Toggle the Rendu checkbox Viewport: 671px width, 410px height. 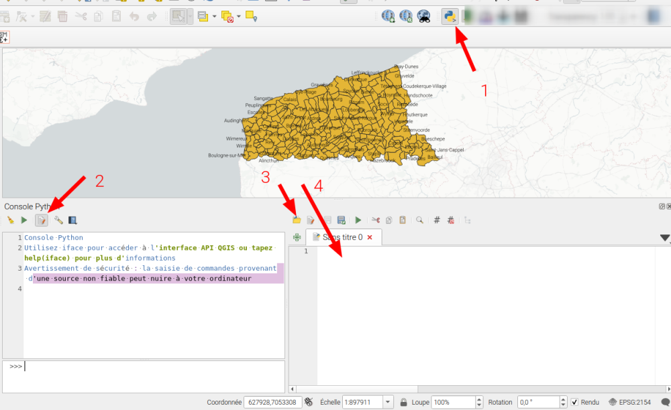(574, 402)
